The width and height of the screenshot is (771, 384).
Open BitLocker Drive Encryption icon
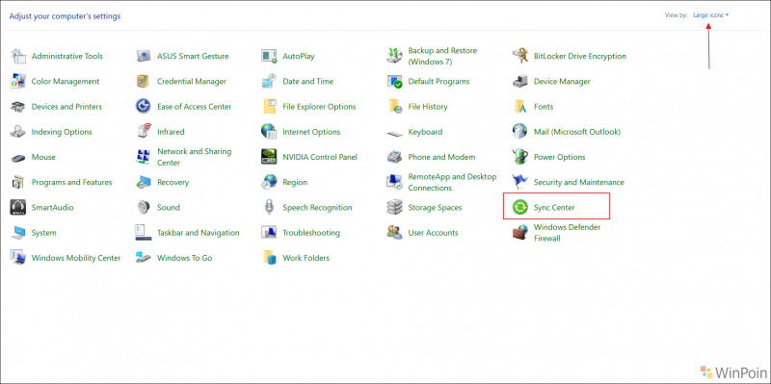click(519, 56)
